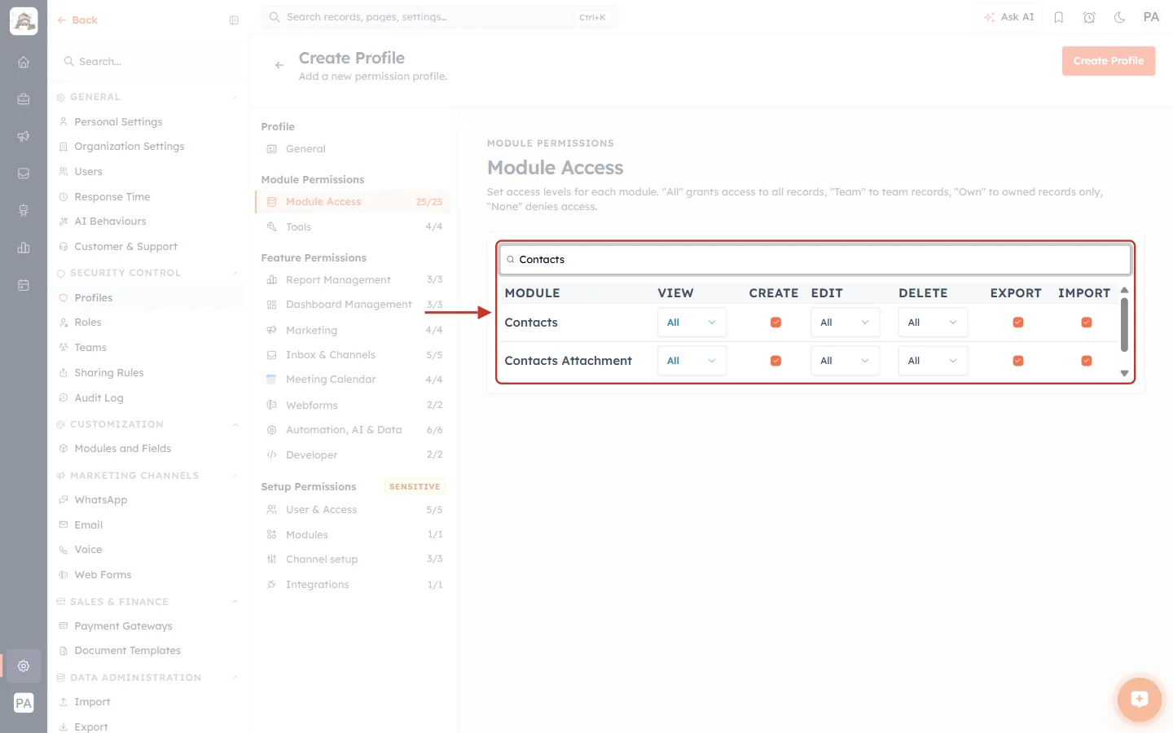Open View dropdown for Contacts row
The image size is (1173, 733).
[x=692, y=323]
